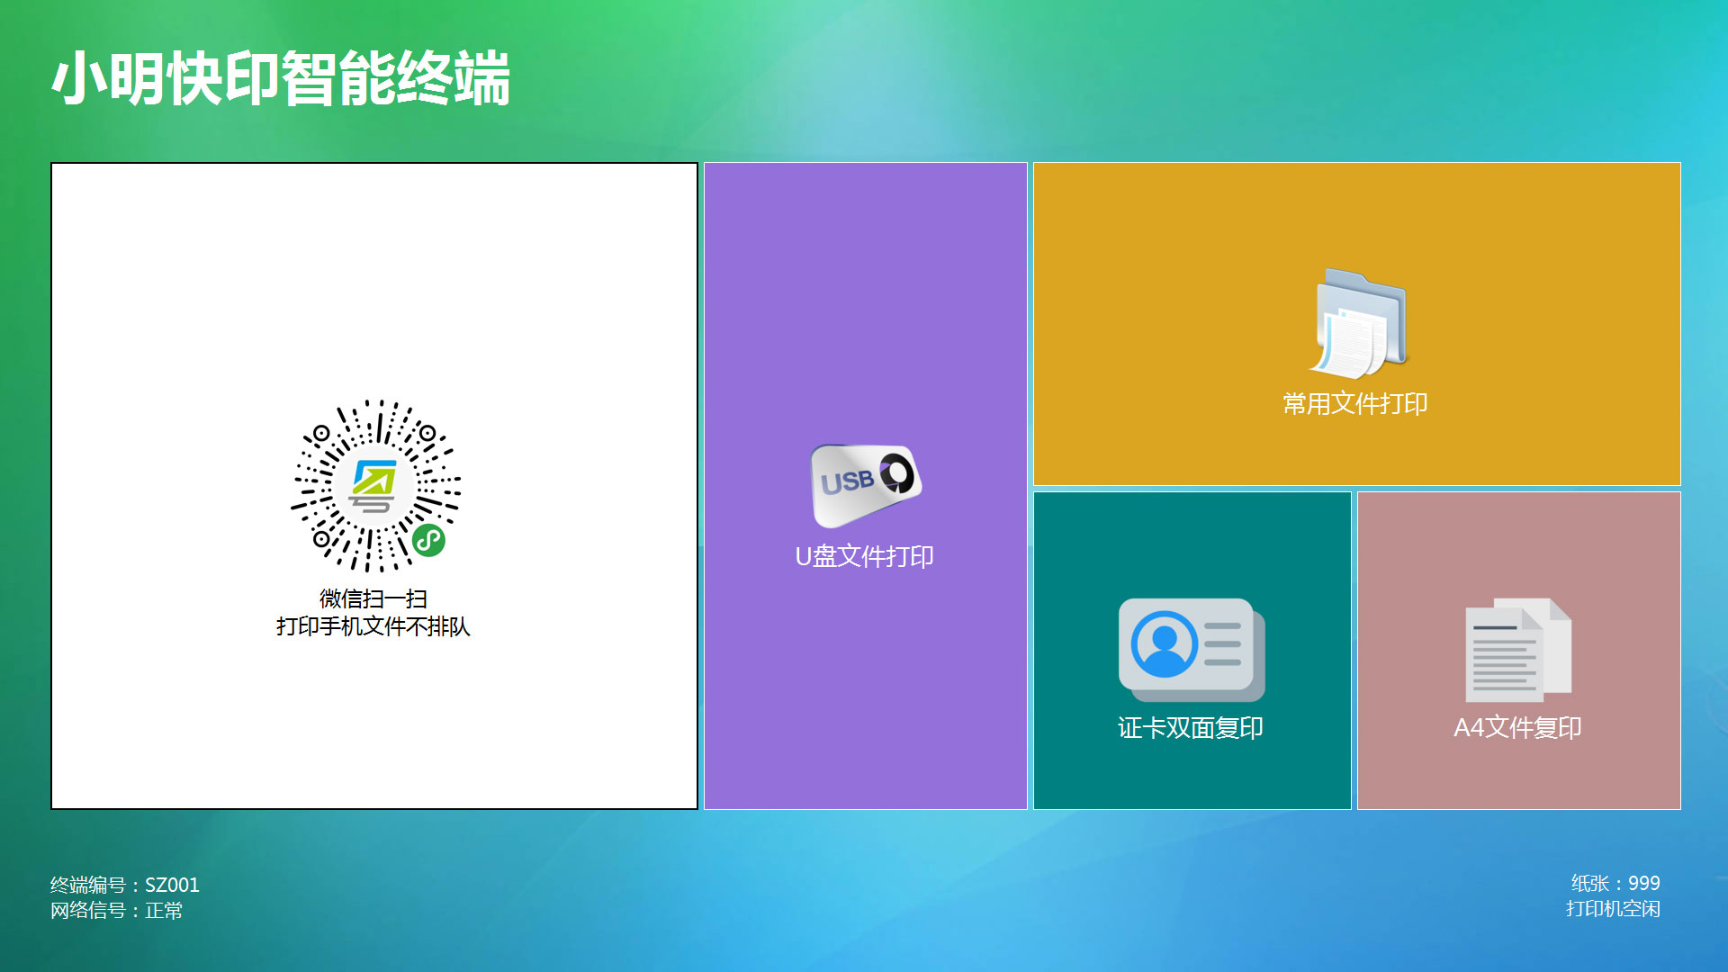Click 网络信号：正常 status text
The image size is (1728, 972).
coord(117,910)
